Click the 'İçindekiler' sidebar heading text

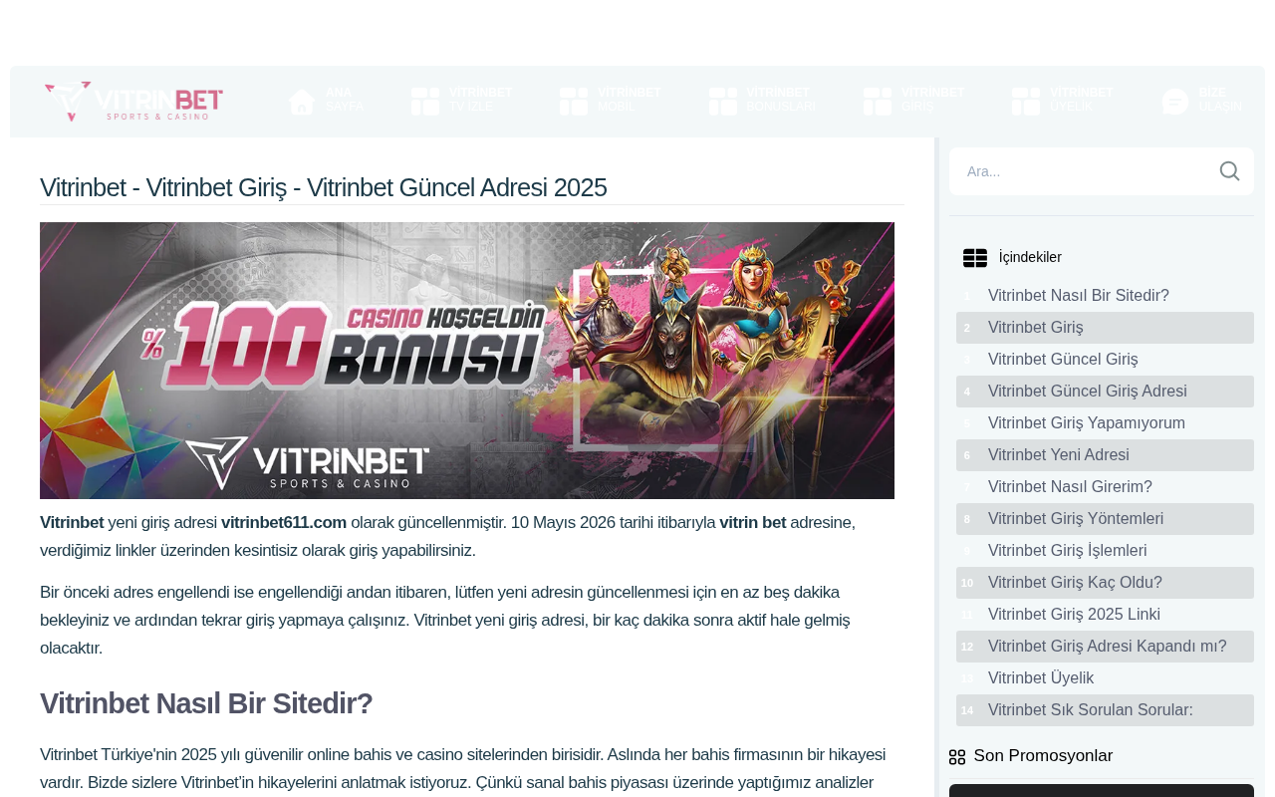click(x=1030, y=258)
